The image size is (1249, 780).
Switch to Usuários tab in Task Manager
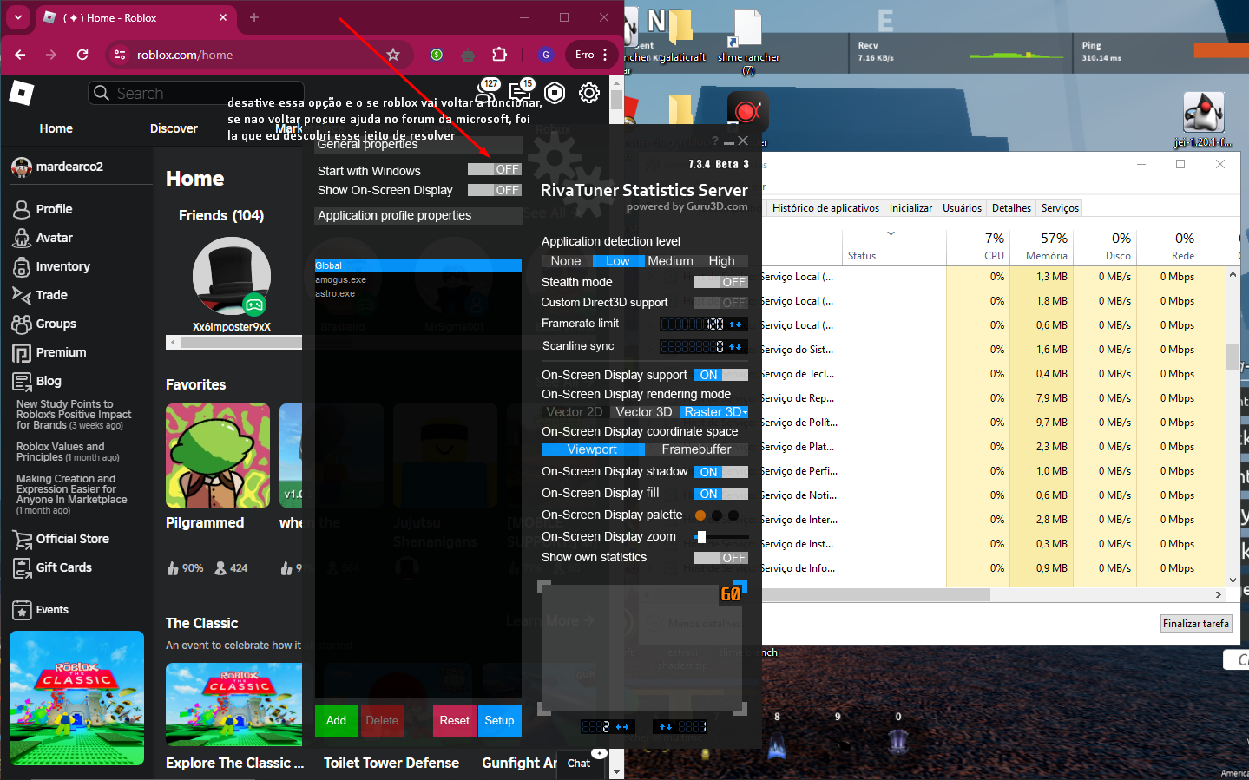click(x=962, y=208)
